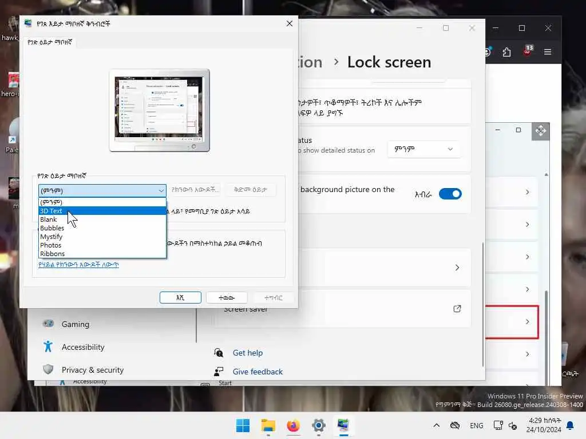Open Give feedback link

point(258,372)
